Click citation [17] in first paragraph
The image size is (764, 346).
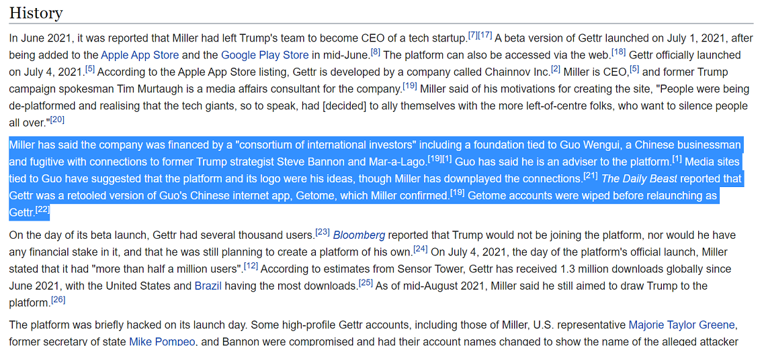[x=485, y=35]
